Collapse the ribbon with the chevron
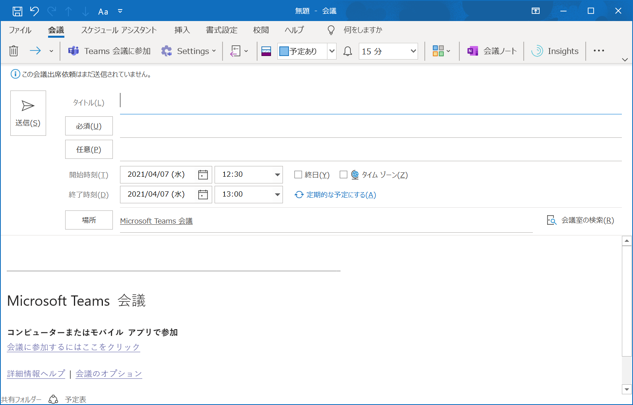The width and height of the screenshot is (633, 405). tap(625, 60)
